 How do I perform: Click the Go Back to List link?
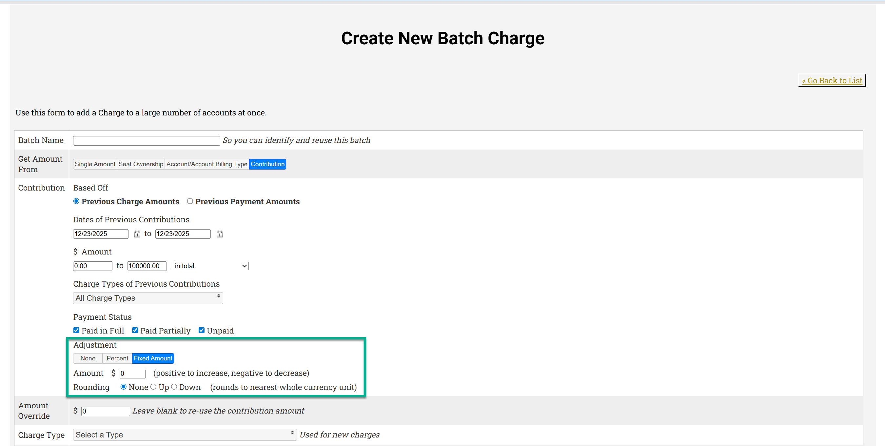(x=832, y=81)
